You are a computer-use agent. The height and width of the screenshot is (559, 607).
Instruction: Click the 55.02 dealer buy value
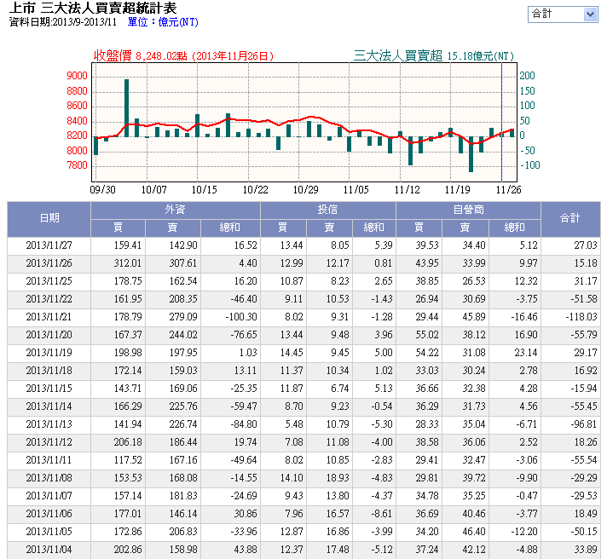coord(427,335)
